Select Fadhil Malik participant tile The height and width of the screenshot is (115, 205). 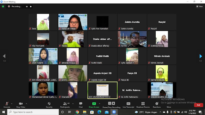[102, 56]
